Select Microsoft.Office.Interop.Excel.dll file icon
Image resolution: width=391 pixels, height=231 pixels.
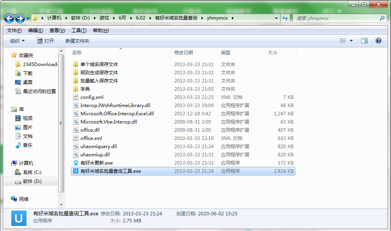(x=75, y=113)
